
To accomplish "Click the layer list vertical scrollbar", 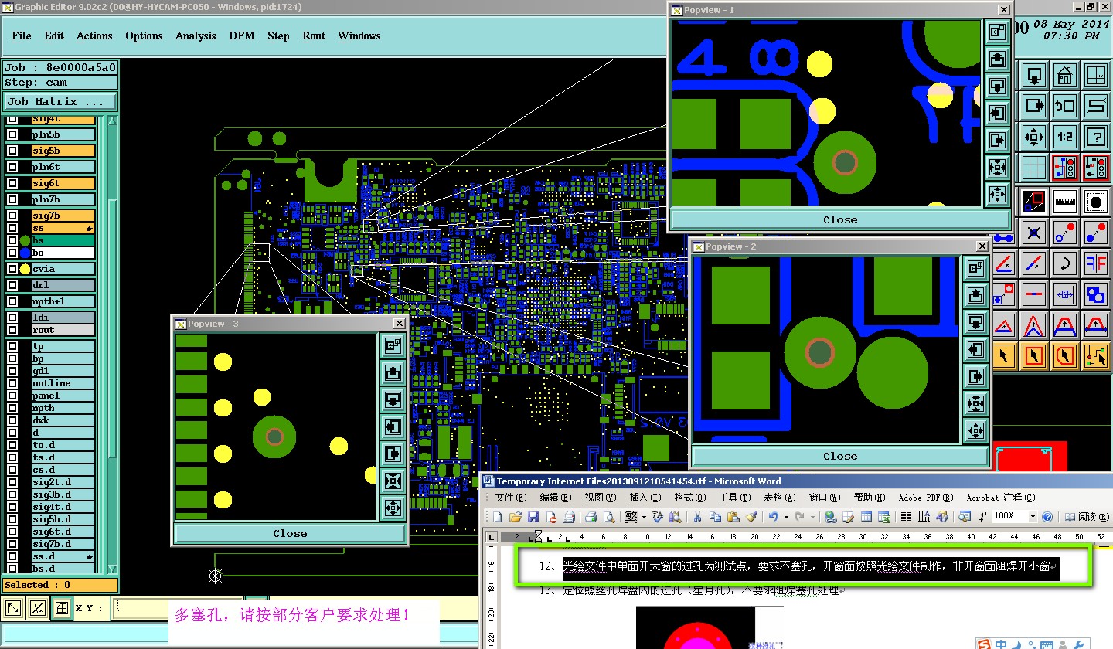I will point(113,344).
